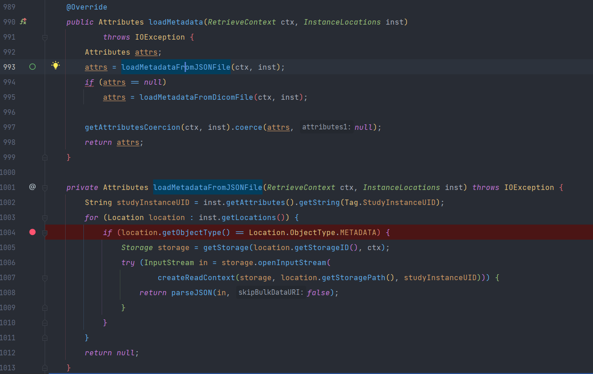The width and height of the screenshot is (593, 374).
Task: Click the coerce method call on line 997
Action: click(249, 127)
